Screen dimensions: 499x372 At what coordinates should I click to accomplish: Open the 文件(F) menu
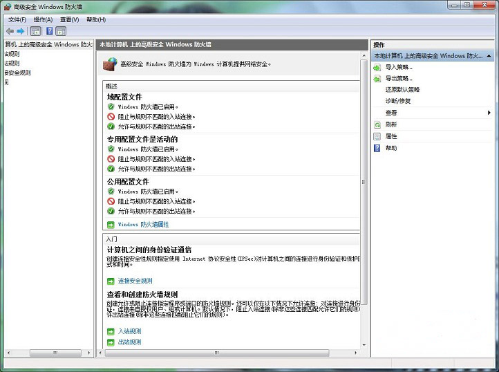(x=17, y=20)
